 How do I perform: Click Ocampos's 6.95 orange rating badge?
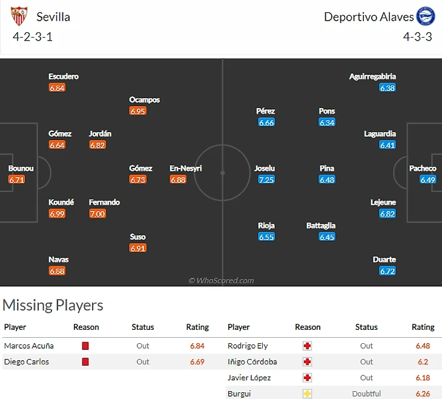click(138, 111)
